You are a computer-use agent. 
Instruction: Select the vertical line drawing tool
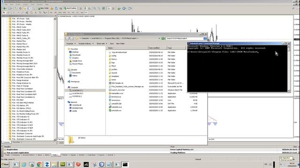click(x=14, y=13)
